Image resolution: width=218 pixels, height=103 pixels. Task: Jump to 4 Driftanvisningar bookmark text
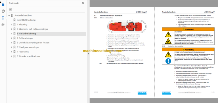click(x=25, y=38)
